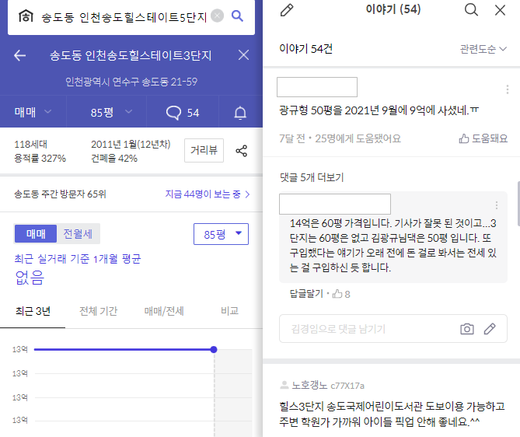This screenshot has width=520, height=437.
Task: Click the chart's end data point
Action: click(x=214, y=349)
